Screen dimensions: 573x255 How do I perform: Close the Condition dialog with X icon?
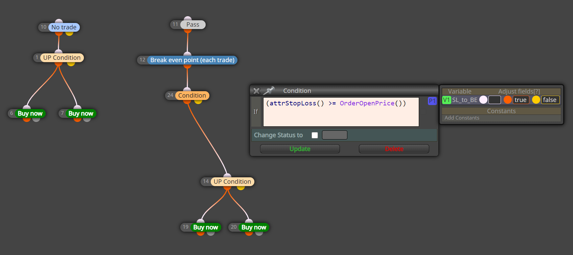(x=256, y=91)
